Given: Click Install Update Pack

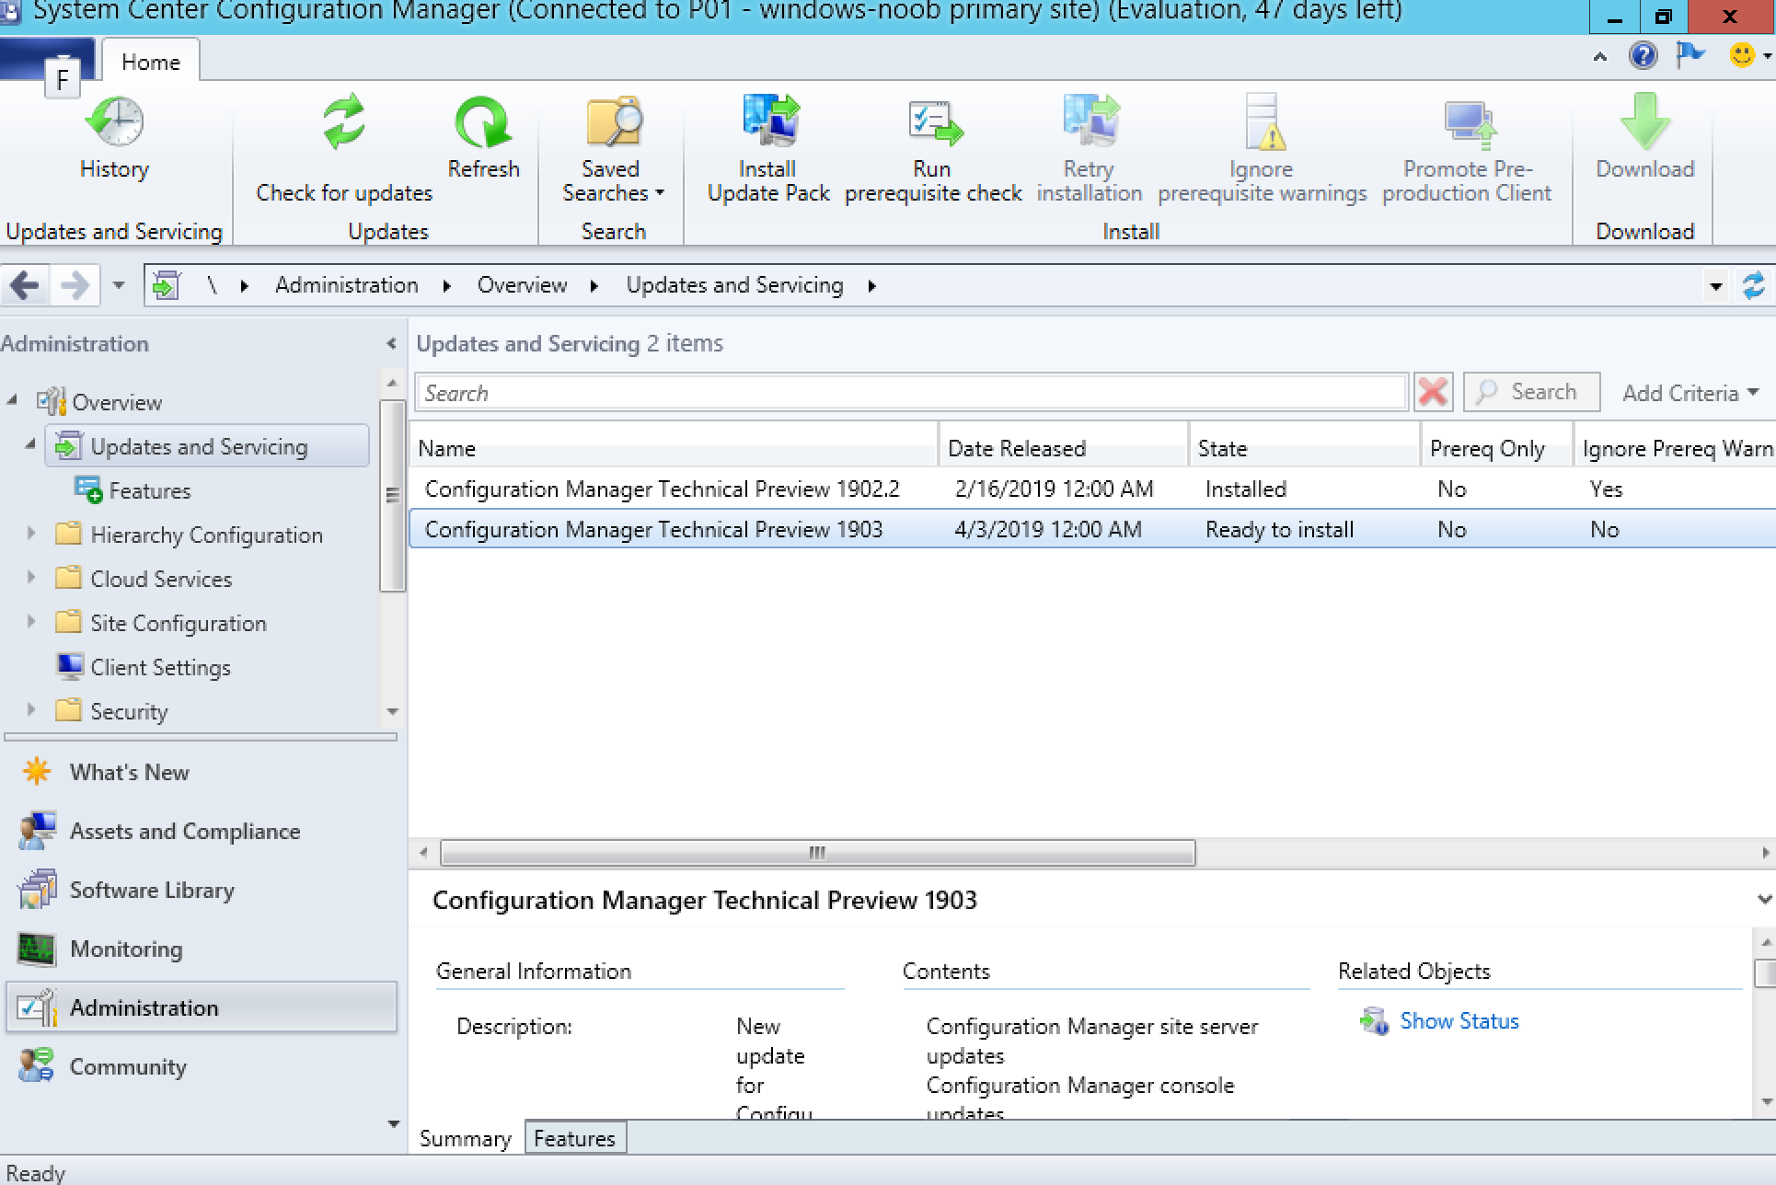Looking at the screenshot, I should (x=768, y=149).
